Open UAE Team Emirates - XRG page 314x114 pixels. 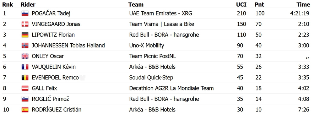pos(160,14)
